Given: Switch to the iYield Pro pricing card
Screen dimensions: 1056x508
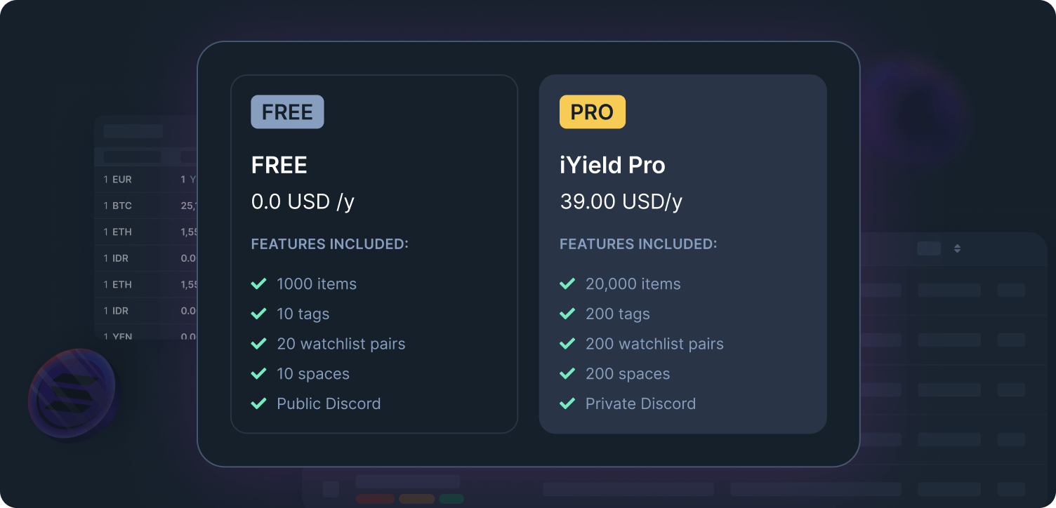Looking at the screenshot, I should point(683,253).
